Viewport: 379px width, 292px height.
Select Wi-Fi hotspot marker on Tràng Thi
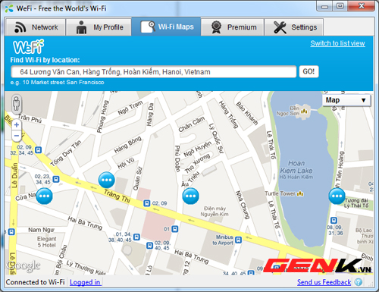point(107,180)
